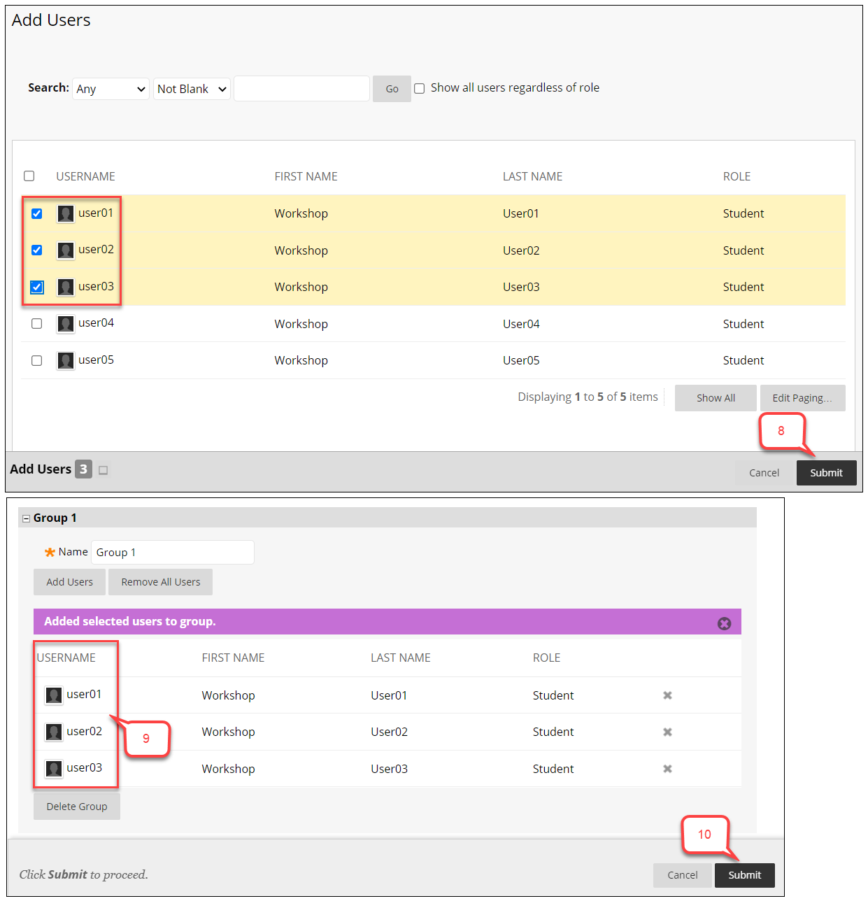
Task: Check the user04 checkbox
Action: tap(37, 324)
